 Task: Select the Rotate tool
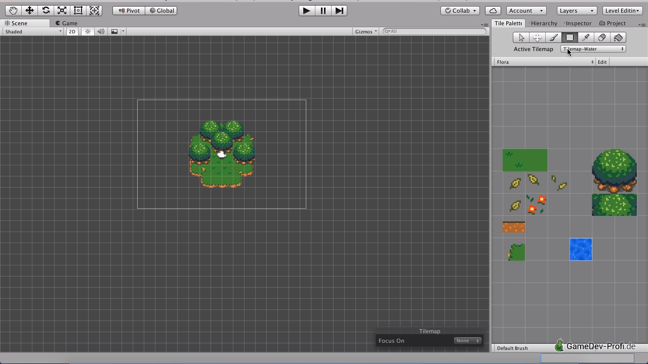(46, 11)
